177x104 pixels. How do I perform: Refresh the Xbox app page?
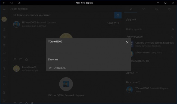pos(11,3)
